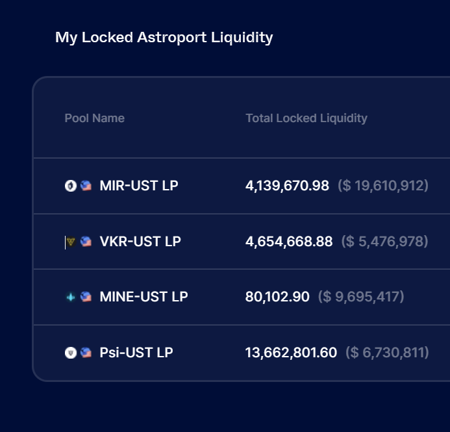Click the 4,139,670.98 locked amount
The height and width of the screenshot is (432, 450).
tap(287, 186)
